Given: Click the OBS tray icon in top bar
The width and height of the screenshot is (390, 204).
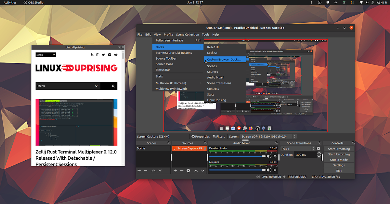Looking at the screenshot, I should (x=319, y=3).
